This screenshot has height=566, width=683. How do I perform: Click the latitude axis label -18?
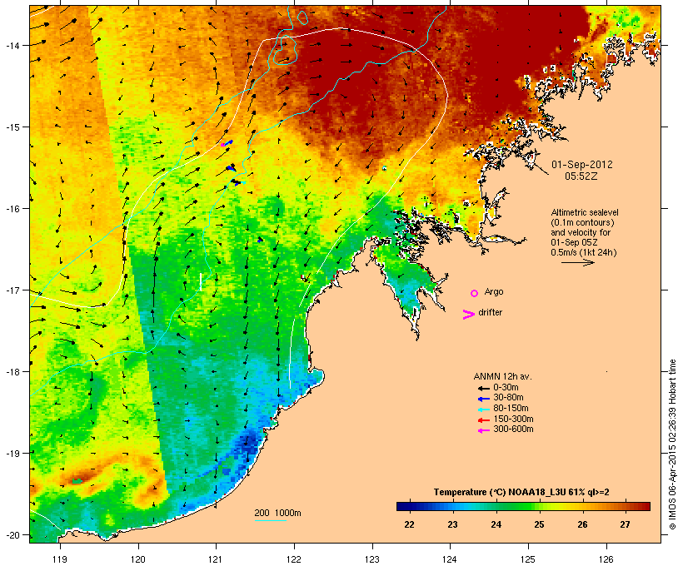[12, 372]
